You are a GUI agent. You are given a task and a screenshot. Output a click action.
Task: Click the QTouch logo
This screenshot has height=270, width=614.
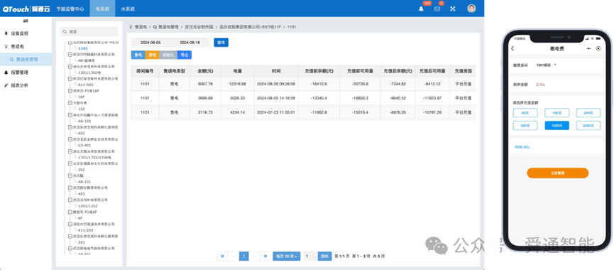coord(26,9)
